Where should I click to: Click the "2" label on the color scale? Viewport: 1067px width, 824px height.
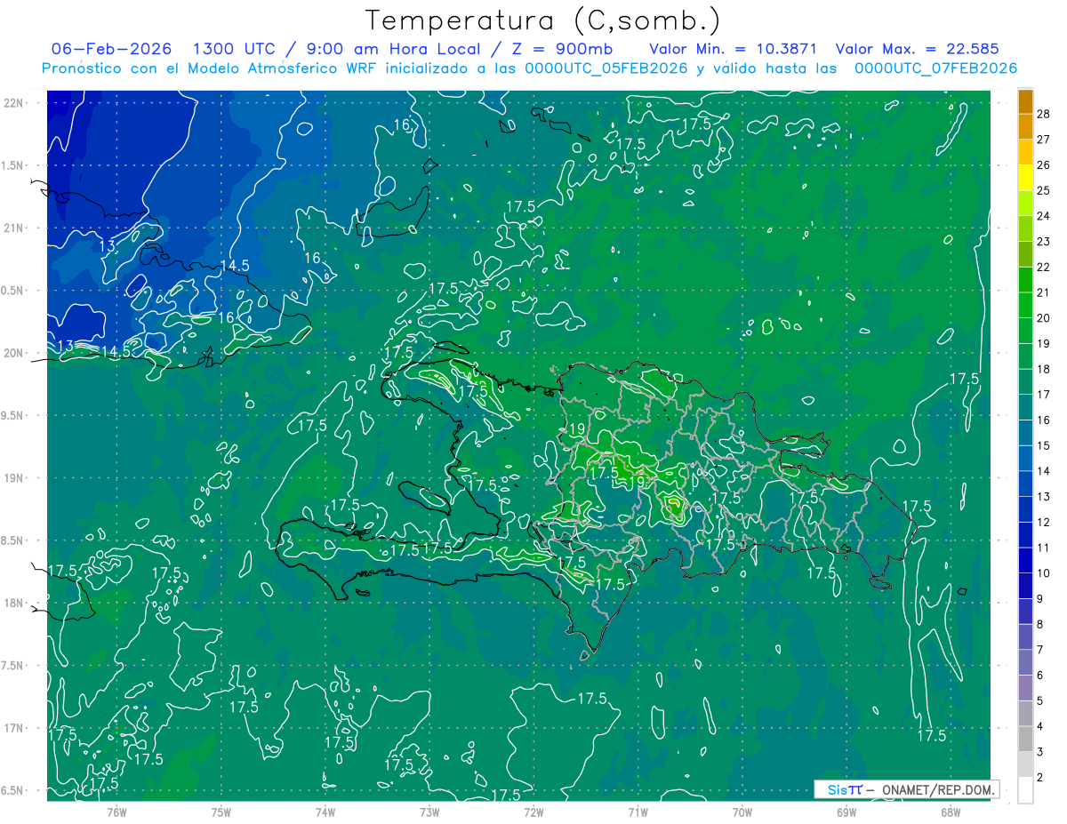pyautogui.click(x=1040, y=778)
